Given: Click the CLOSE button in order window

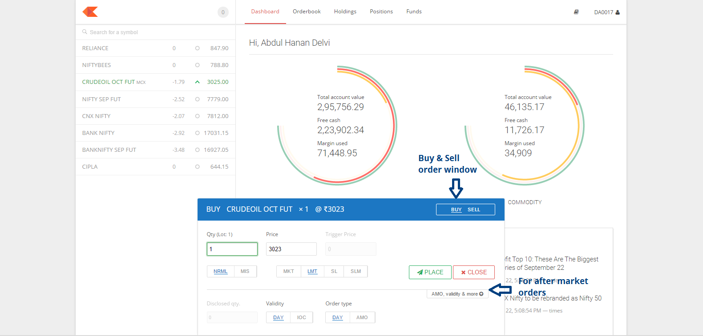Looking at the screenshot, I should (474, 273).
